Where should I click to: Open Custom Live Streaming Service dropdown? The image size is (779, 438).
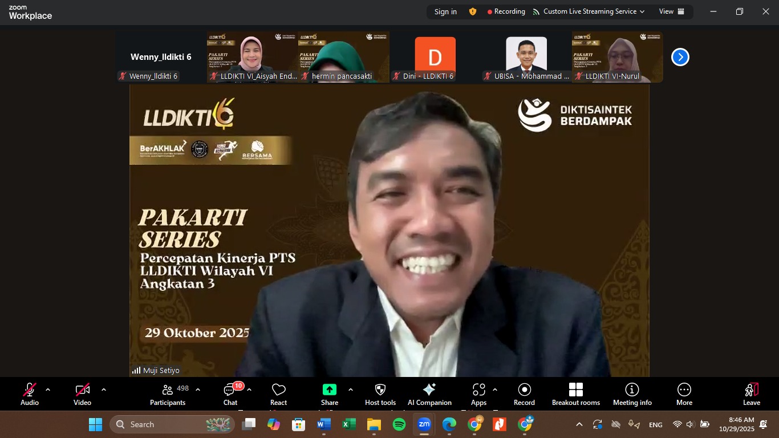coord(589,11)
